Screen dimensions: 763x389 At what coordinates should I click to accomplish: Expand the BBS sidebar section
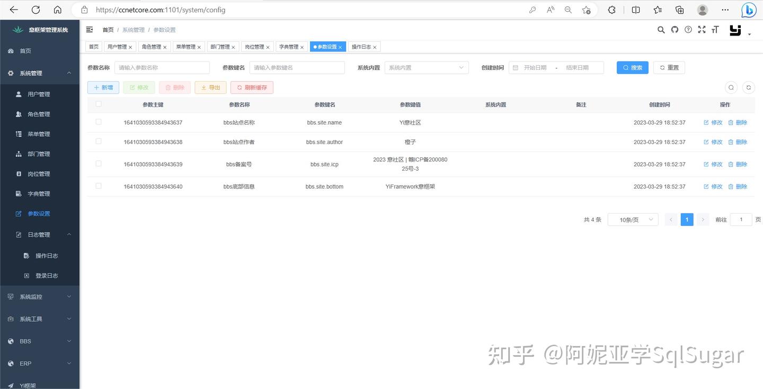[40, 341]
